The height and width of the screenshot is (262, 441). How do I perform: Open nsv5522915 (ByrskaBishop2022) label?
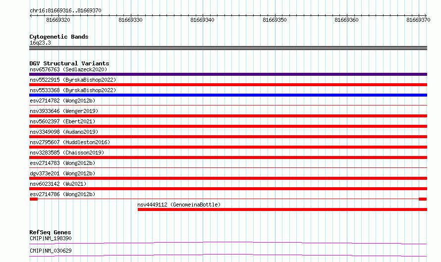pyautogui.click(x=73, y=80)
